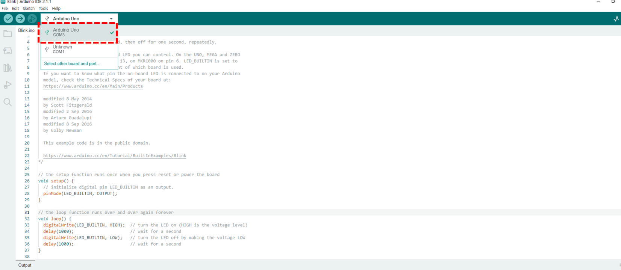Click the 'the setup function runs once' comment

pyautogui.click(x=129, y=174)
